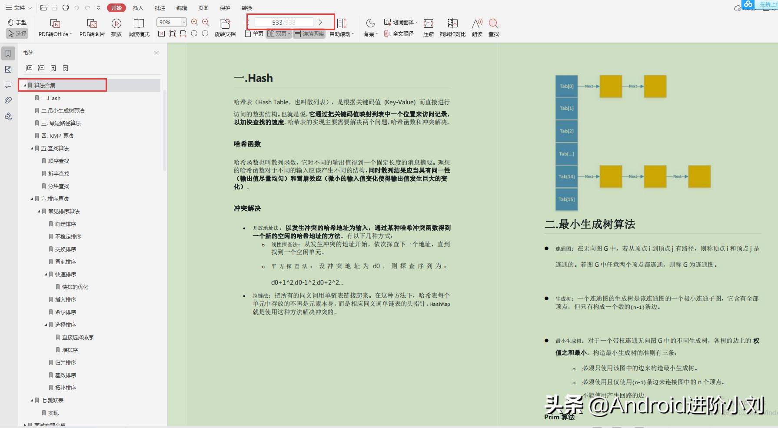Open the 截图和对比 screenshot tool

tap(452, 27)
